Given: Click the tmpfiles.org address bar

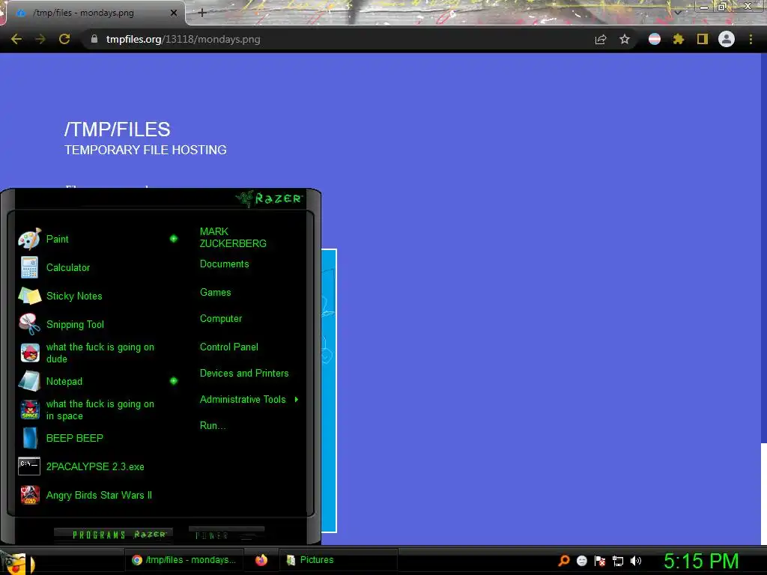Looking at the screenshot, I should coord(338,39).
